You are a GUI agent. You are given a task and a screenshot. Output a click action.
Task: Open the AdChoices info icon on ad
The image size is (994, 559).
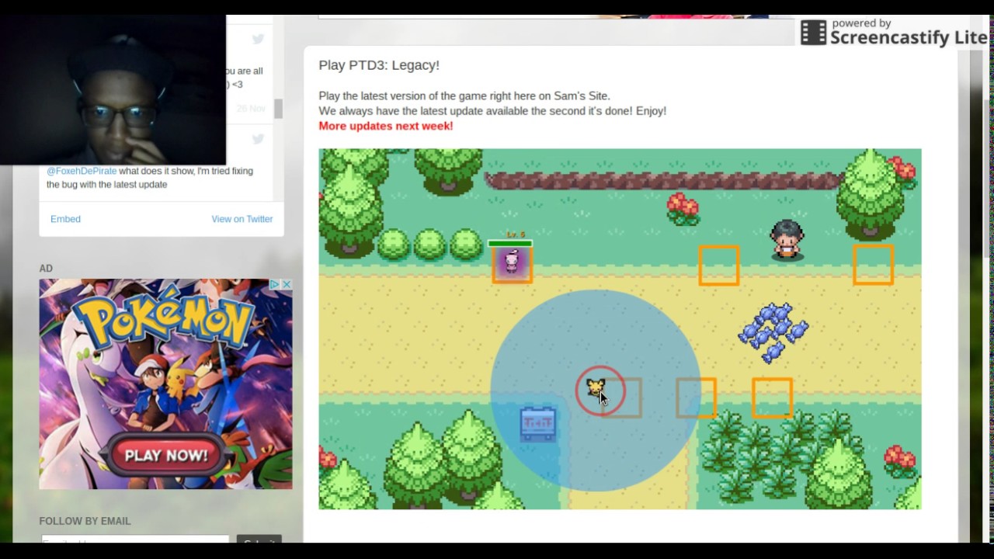[275, 285]
